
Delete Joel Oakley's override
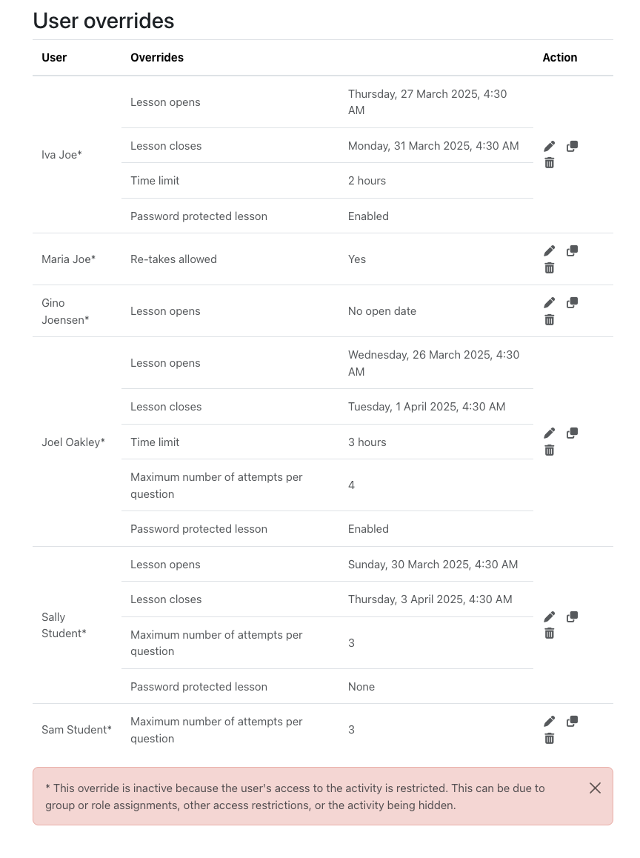click(x=549, y=450)
